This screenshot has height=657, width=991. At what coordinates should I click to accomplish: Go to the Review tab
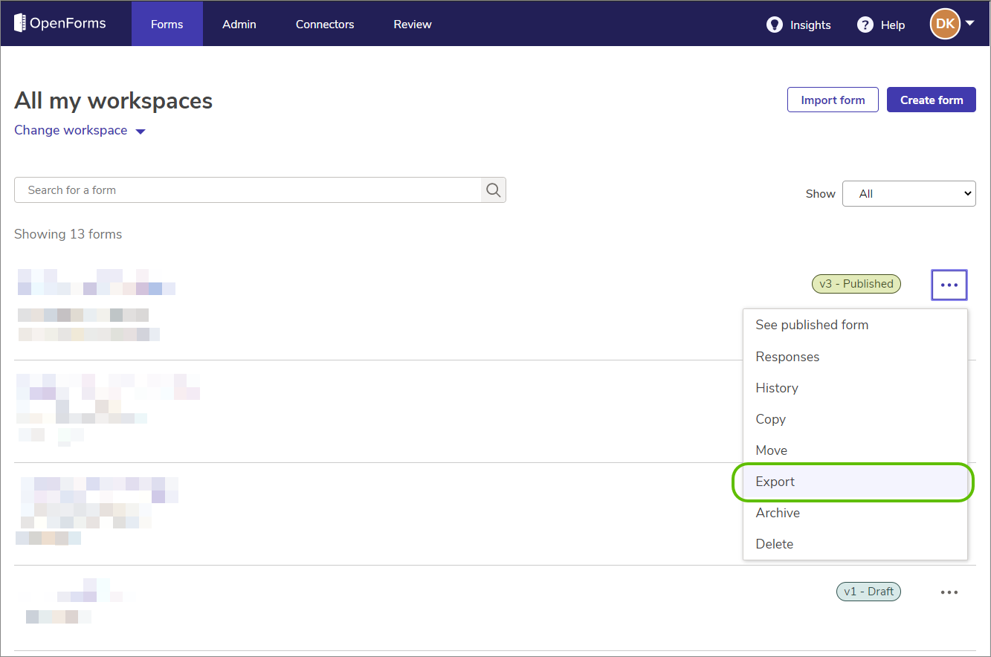412,24
